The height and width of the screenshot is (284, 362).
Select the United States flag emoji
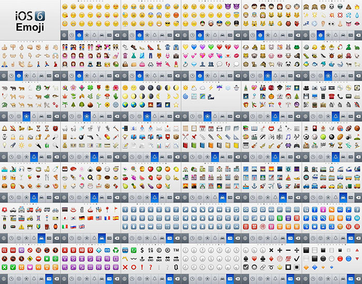pos(99,218)
